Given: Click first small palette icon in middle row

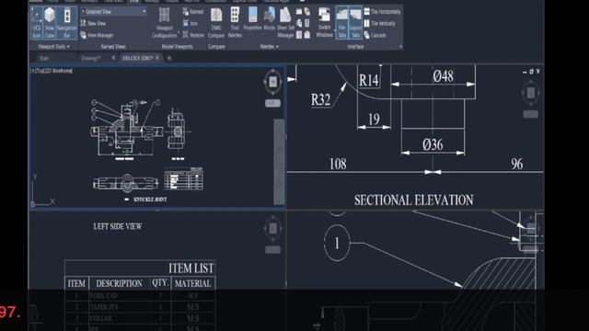Looking at the screenshot, I should pos(299,23).
